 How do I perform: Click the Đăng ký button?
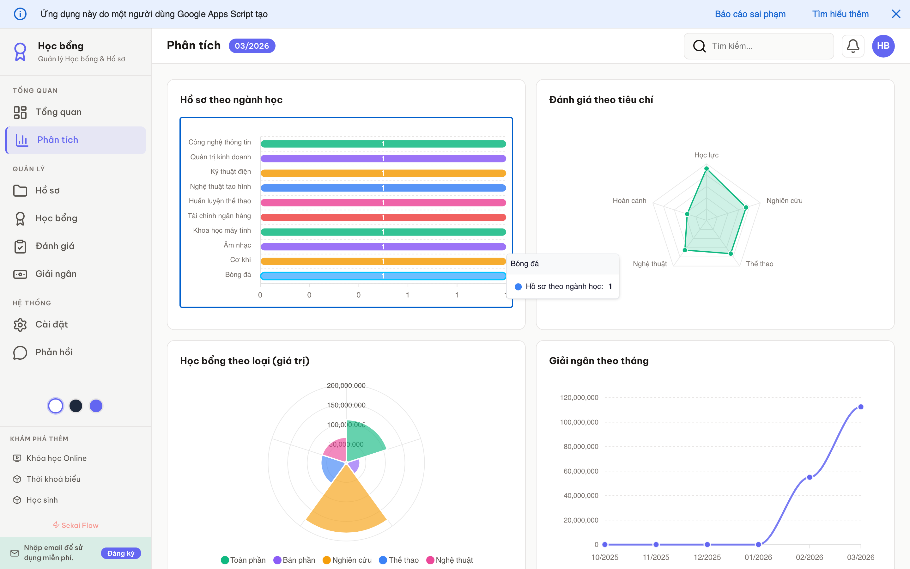click(x=121, y=553)
